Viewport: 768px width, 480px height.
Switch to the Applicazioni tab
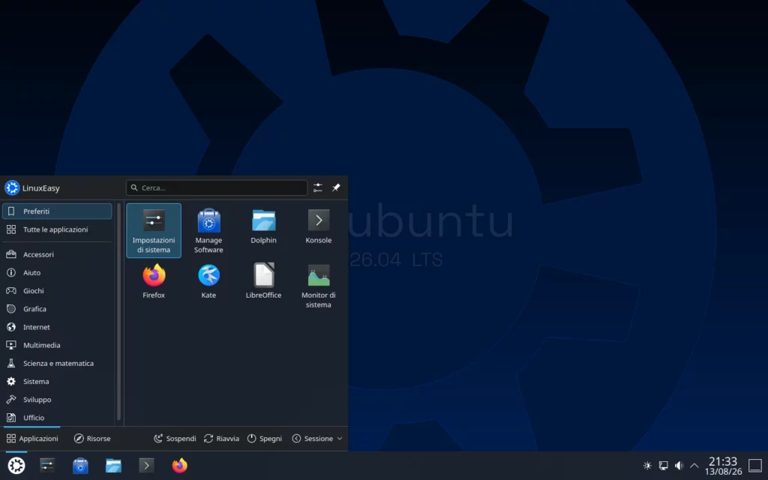pos(32,438)
